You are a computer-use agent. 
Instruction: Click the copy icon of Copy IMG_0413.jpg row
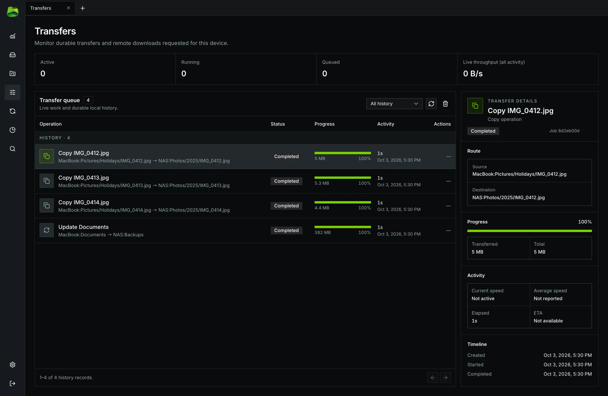(47, 181)
